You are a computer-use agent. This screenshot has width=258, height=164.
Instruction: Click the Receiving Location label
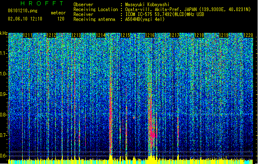96,9
